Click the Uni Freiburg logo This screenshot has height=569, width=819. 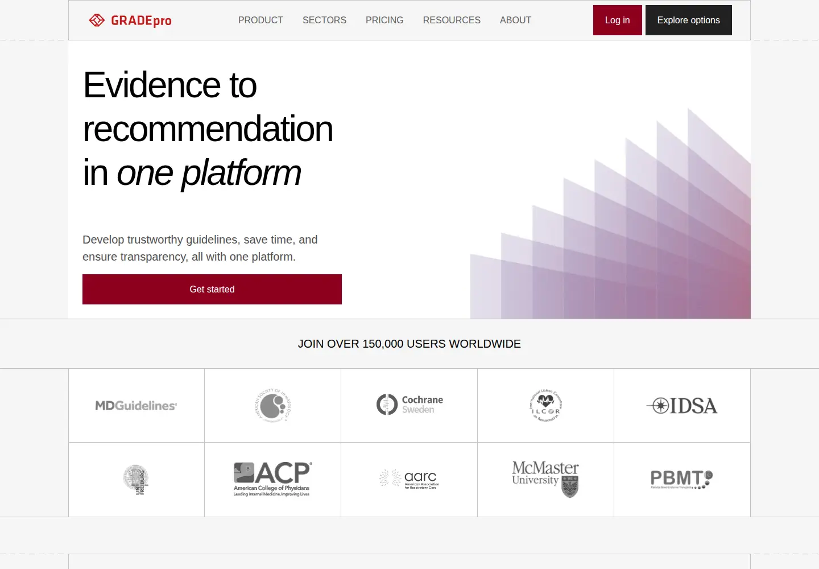[136, 480]
